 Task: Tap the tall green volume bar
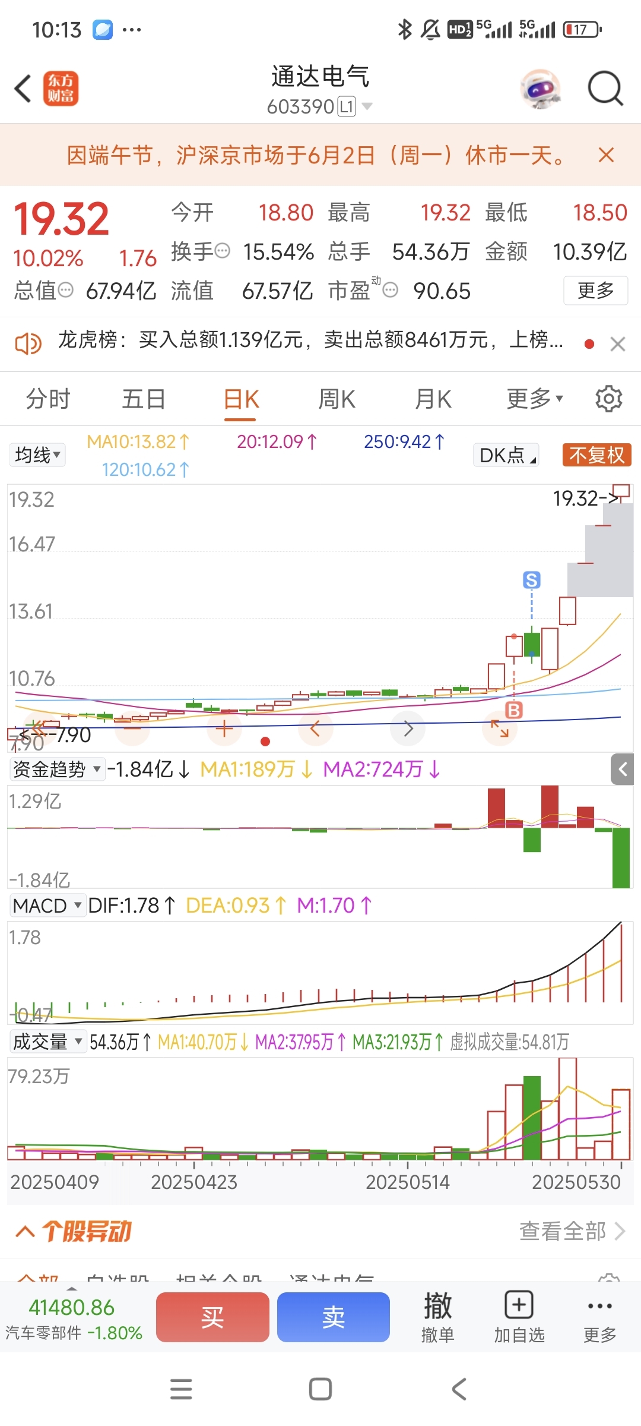532,1118
